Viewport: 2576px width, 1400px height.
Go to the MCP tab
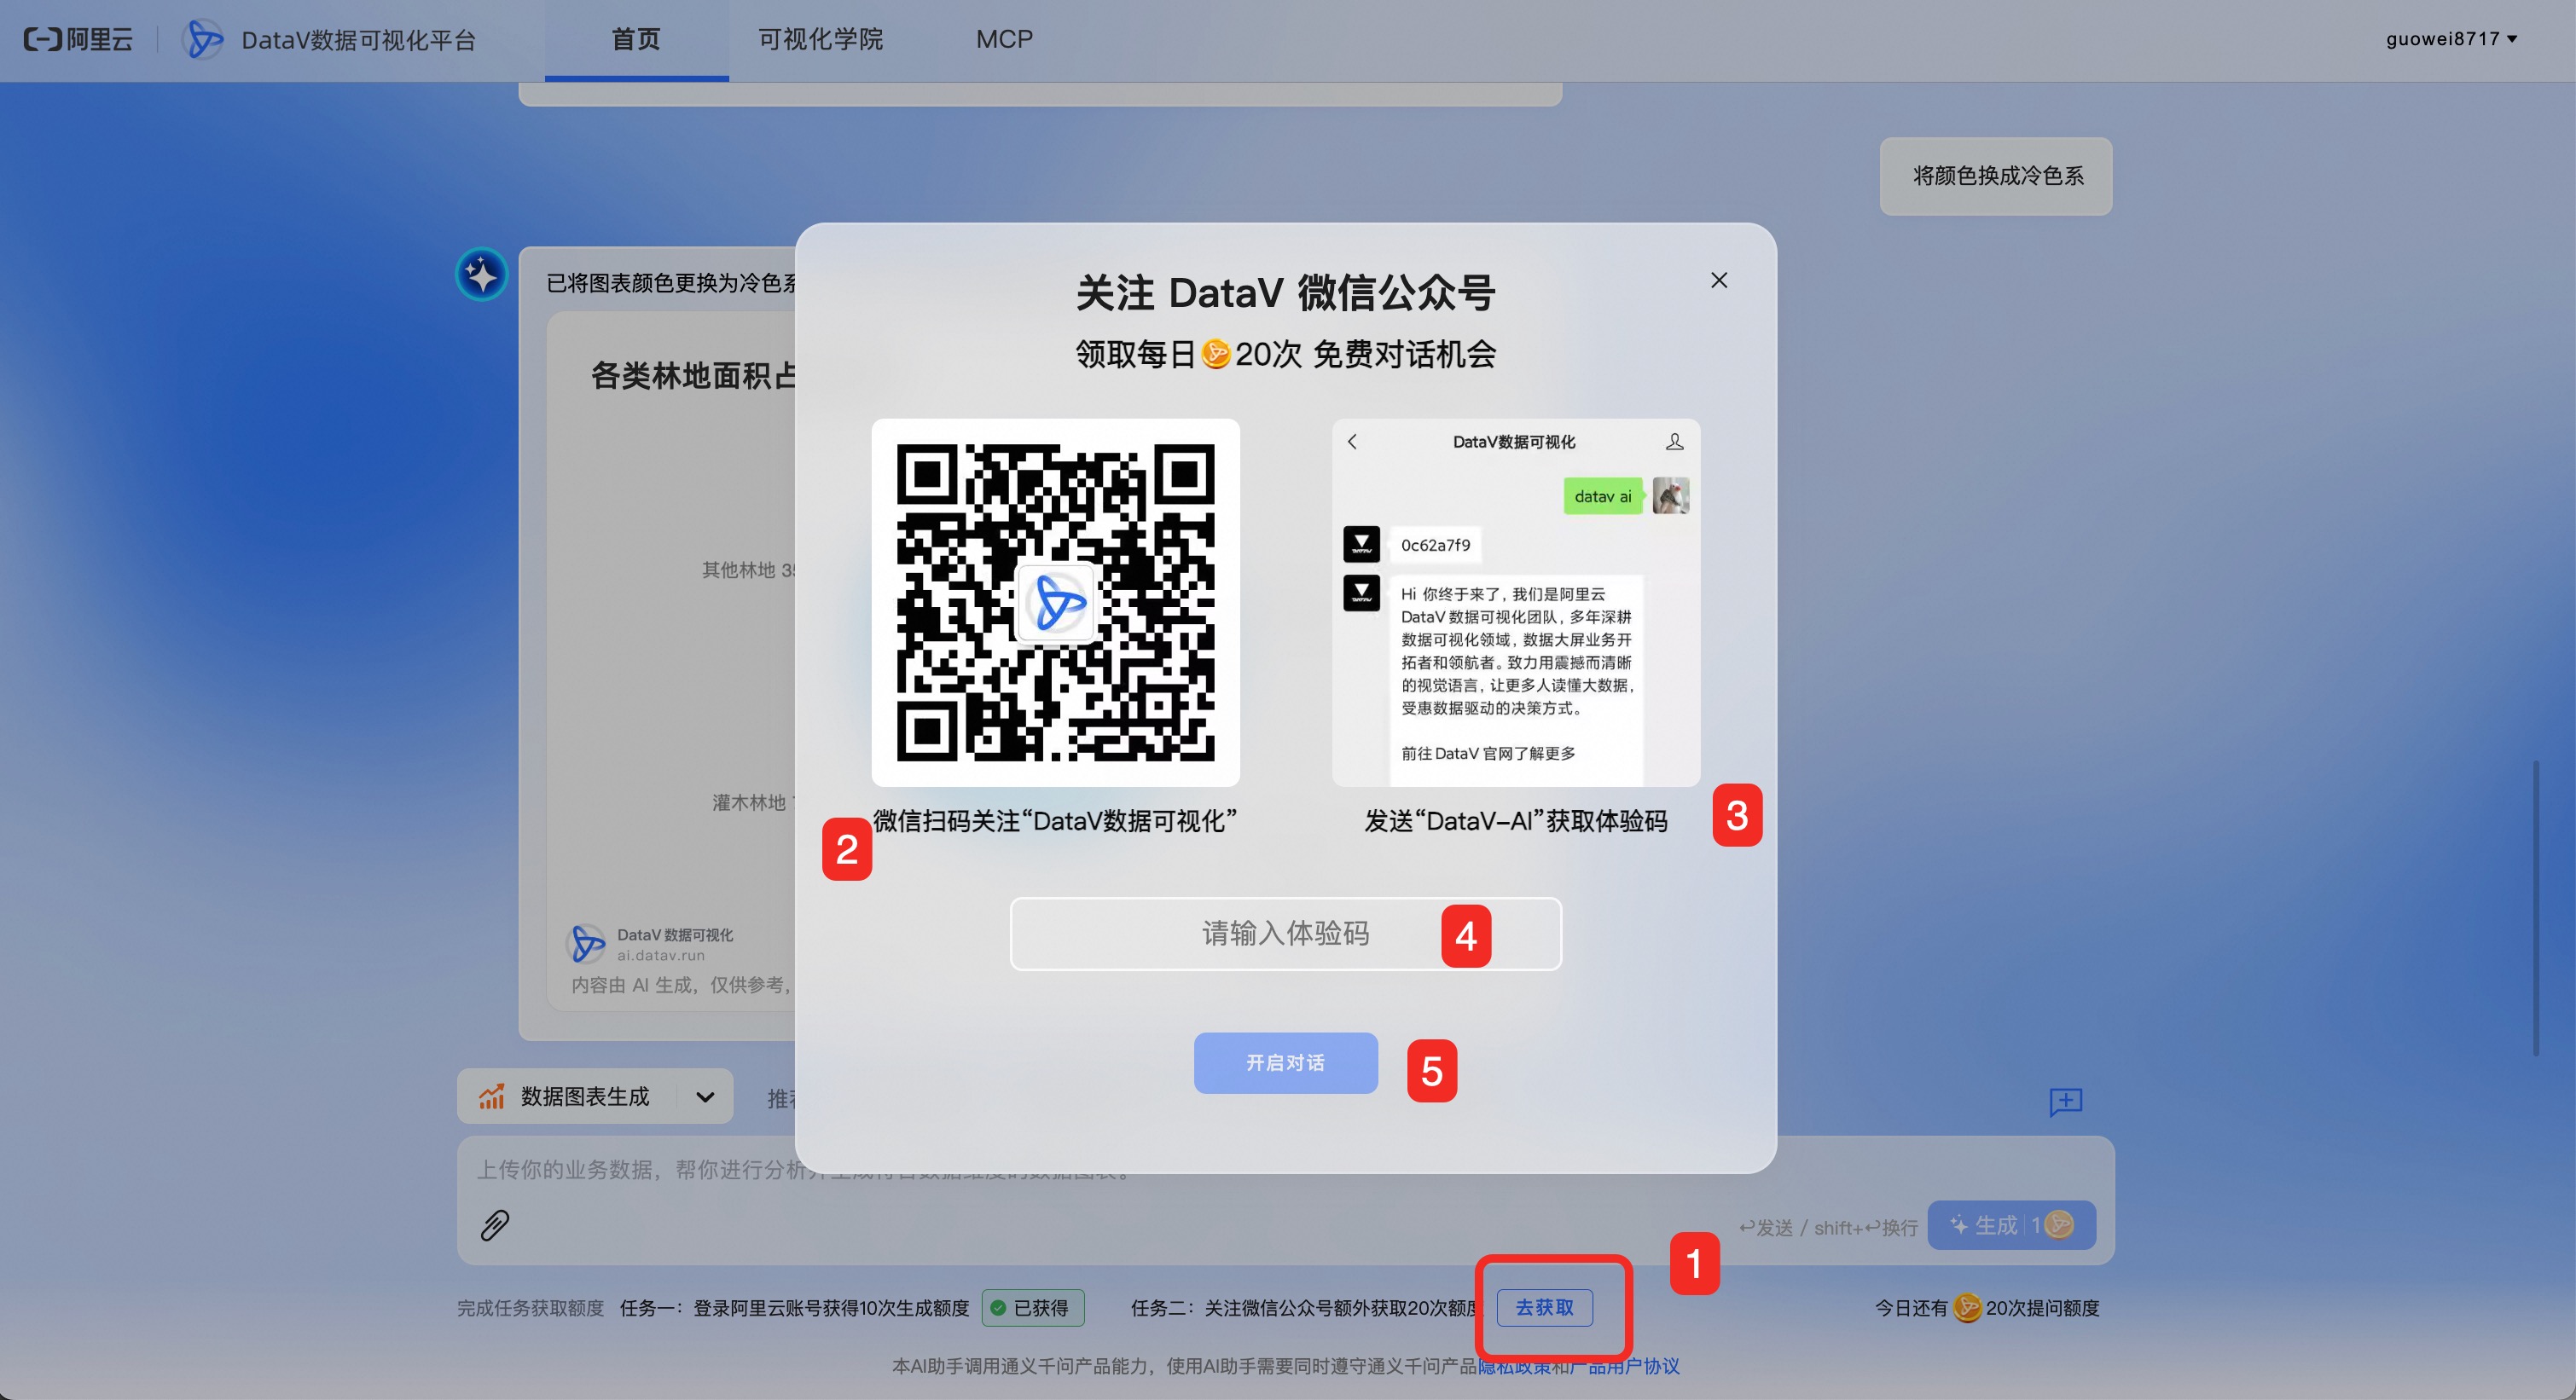[1004, 39]
